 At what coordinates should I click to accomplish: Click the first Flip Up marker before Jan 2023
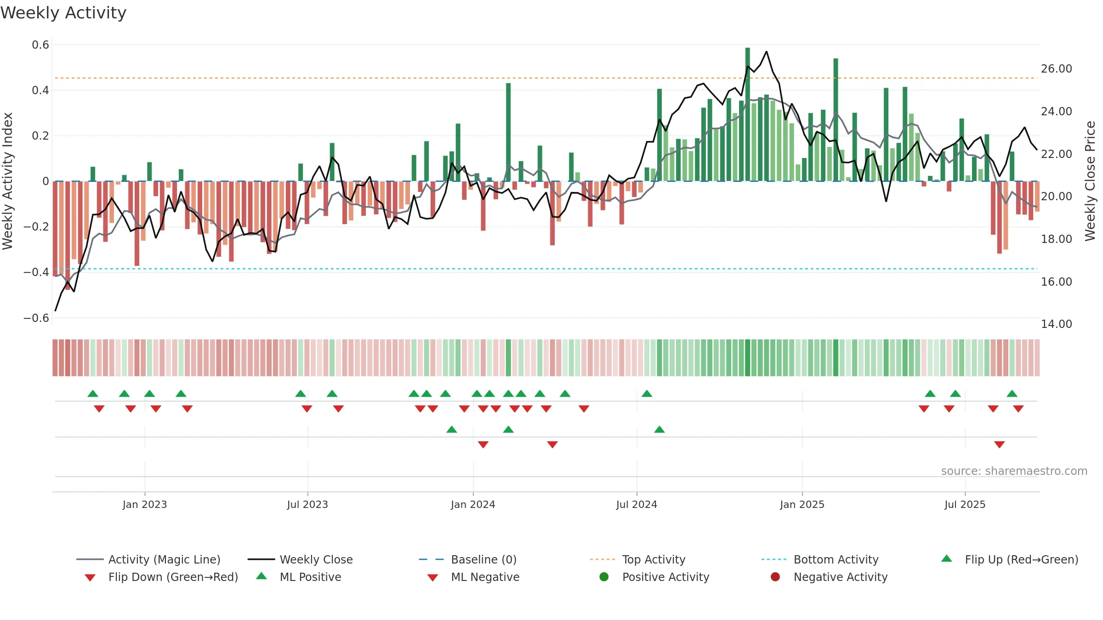click(93, 394)
